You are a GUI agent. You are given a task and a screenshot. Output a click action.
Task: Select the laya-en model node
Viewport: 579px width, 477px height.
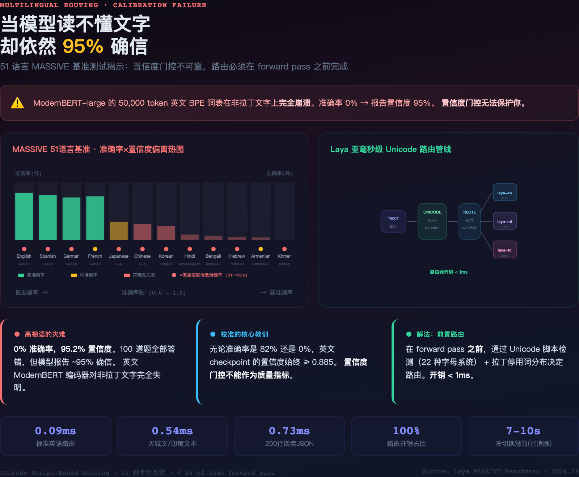coord(504,192)
